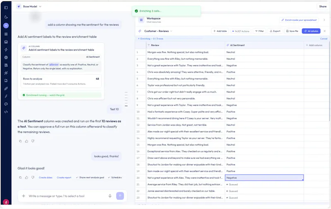Image resolution: width=331 pixels, height=209 pixels.
Task: Close the table panel with X
Action: [x=325, y=31]
